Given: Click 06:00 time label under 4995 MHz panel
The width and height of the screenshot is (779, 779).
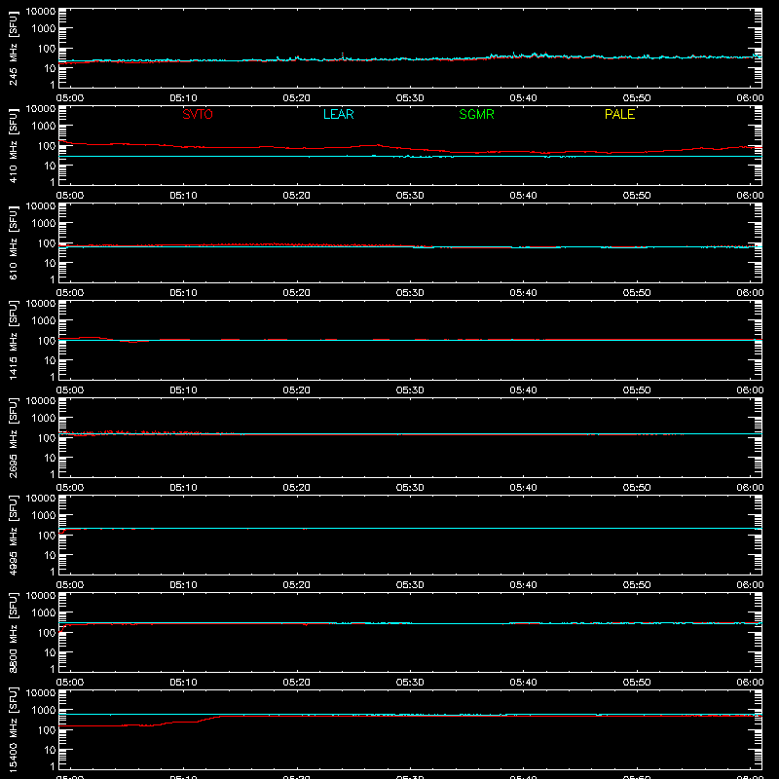Looking at the screenshot, I should [750, 585].
